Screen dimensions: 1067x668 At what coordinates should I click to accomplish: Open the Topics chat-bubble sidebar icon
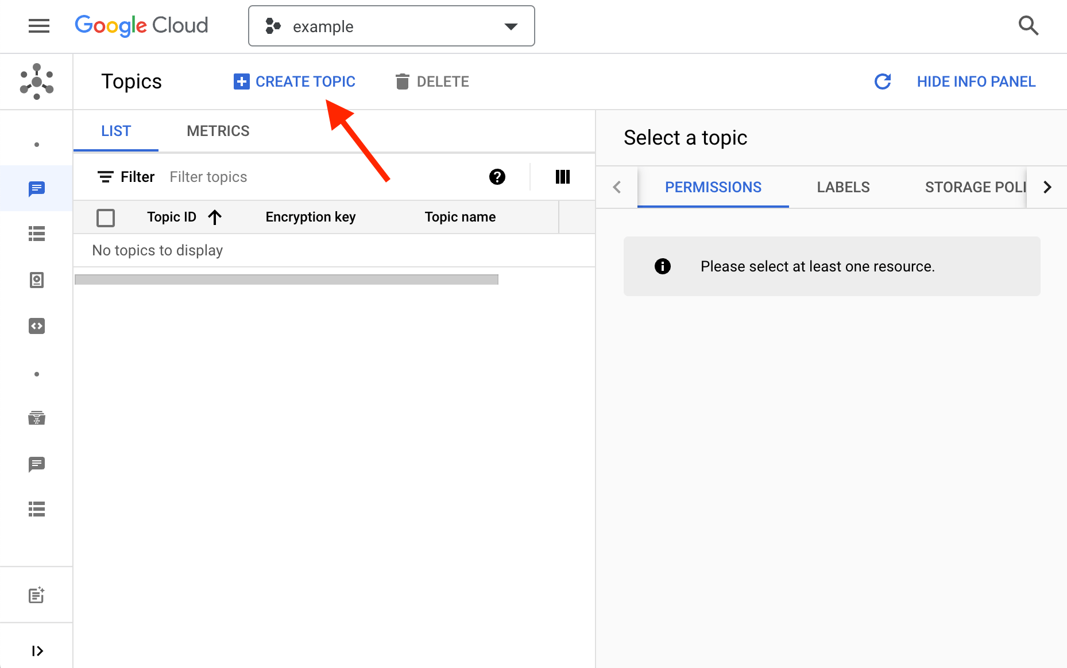pyautogui.click(x=36, y=188)
